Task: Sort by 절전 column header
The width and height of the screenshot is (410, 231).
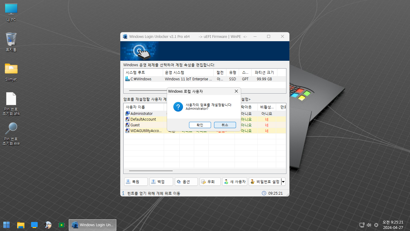Action: [220, 72]
